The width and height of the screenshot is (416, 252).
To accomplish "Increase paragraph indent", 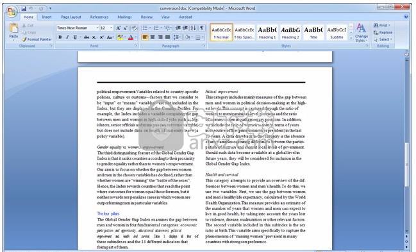I will (185, 28).
